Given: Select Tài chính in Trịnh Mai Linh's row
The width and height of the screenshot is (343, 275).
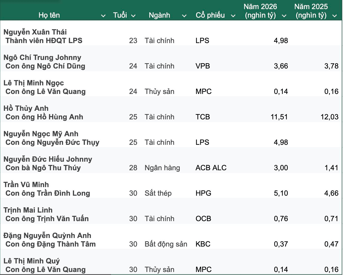Looking at the screenshot, I should click(159, 219).
